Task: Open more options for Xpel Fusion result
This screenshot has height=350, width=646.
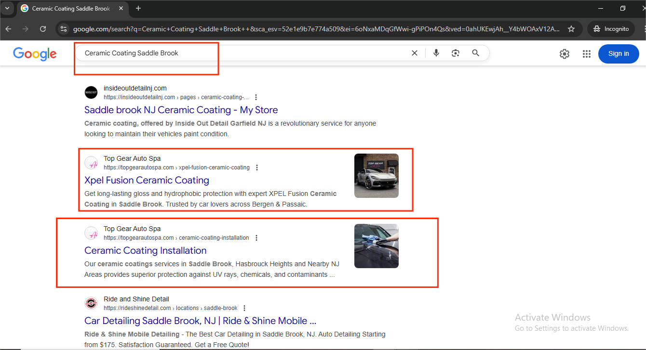Action: point(257,168)
